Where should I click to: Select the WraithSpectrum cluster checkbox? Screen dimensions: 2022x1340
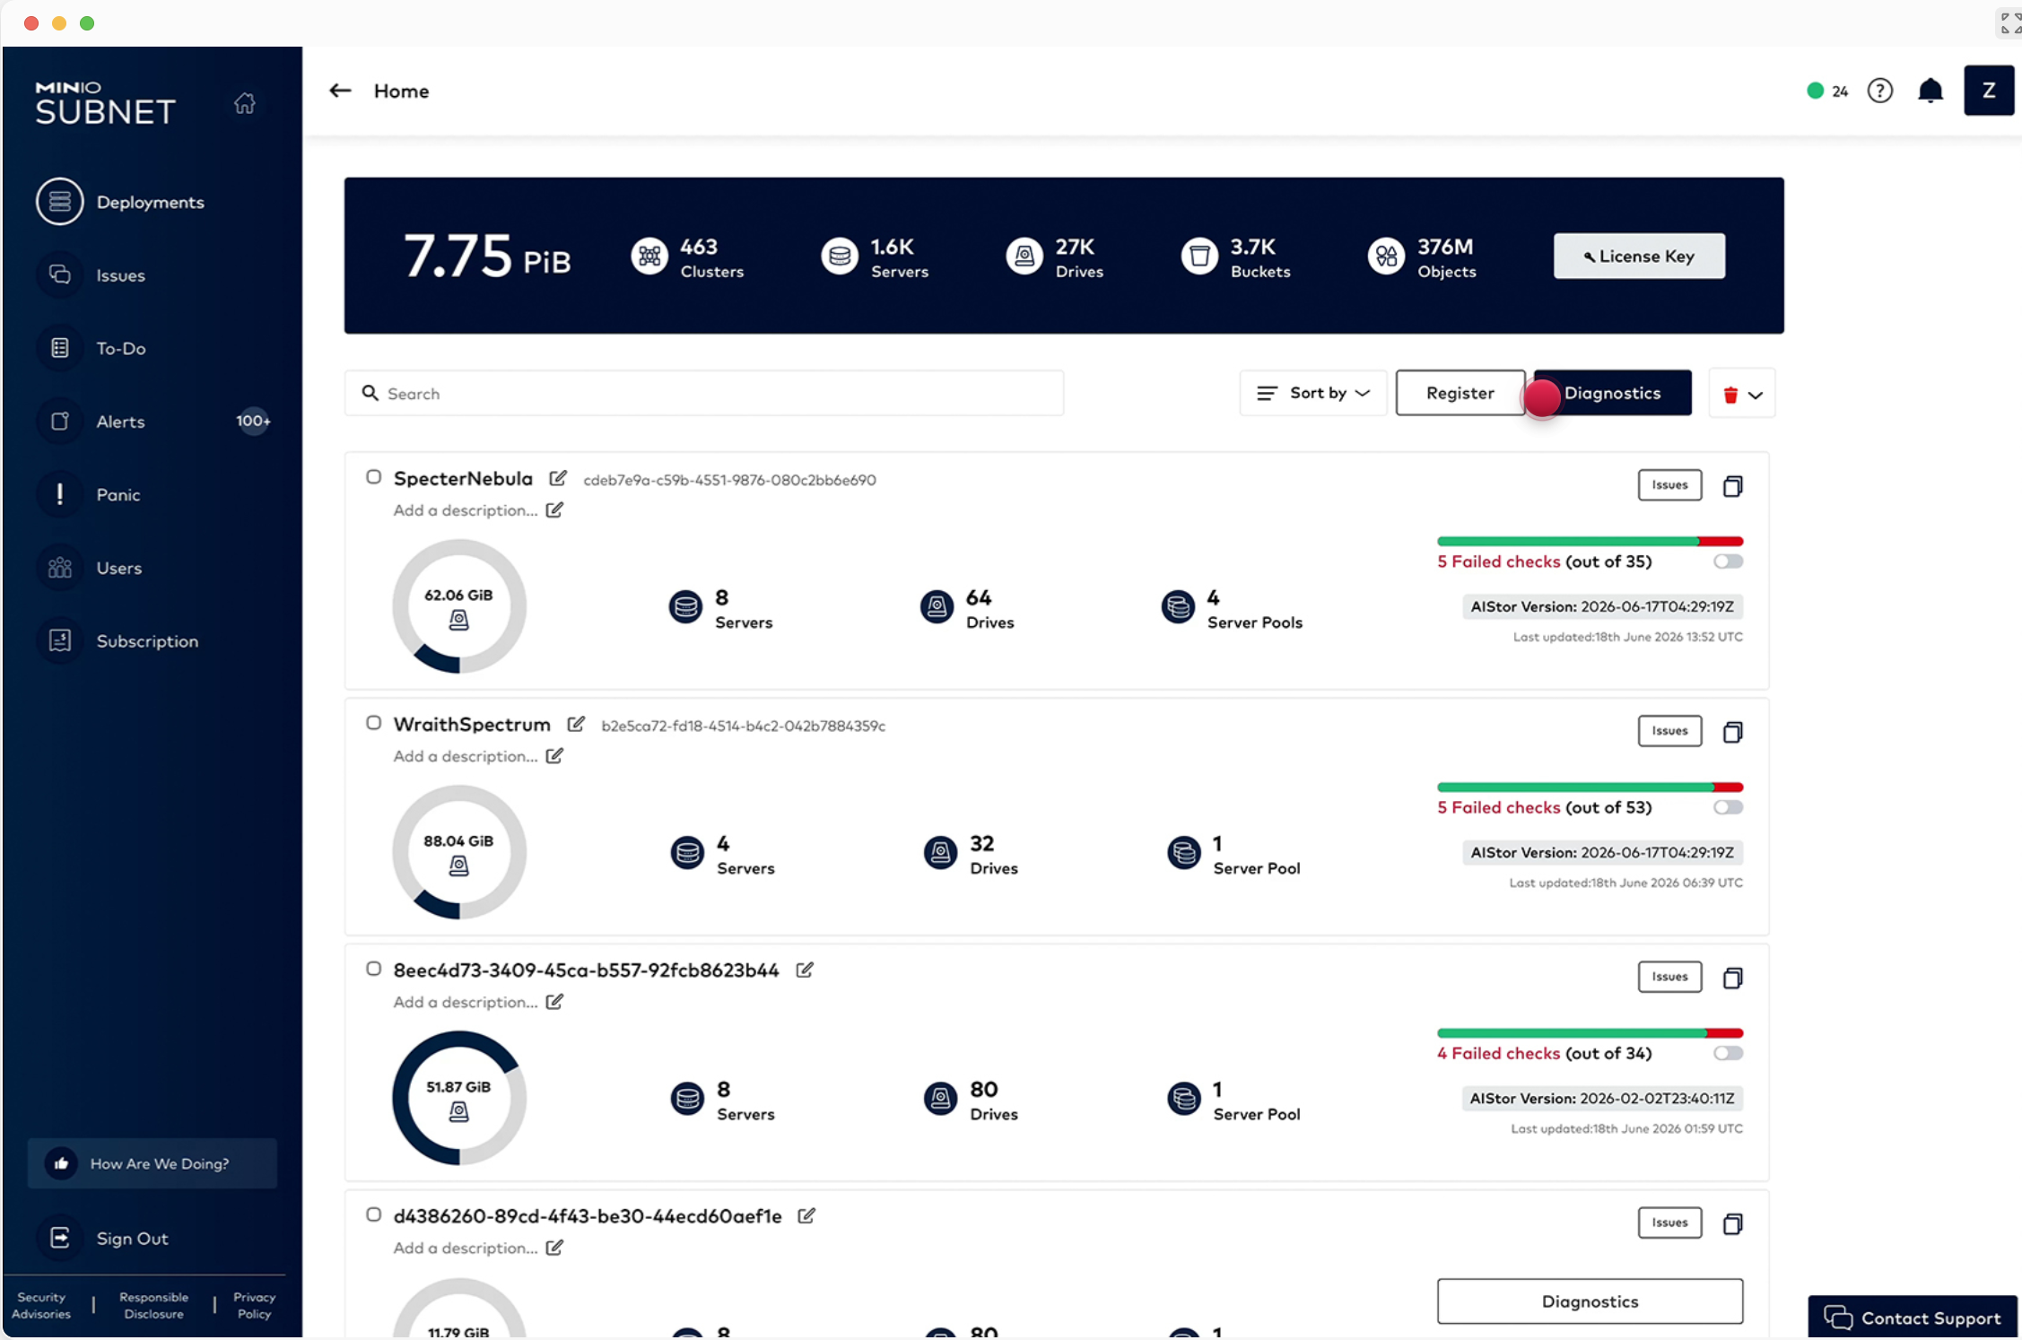(373, 723)
